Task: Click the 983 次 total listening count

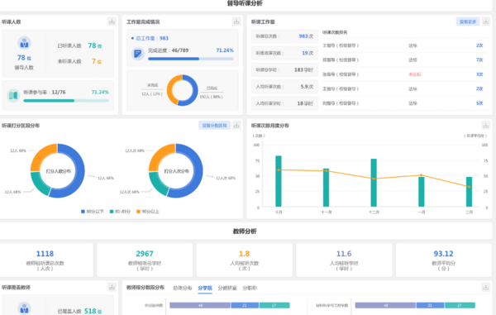Action: 306,36
